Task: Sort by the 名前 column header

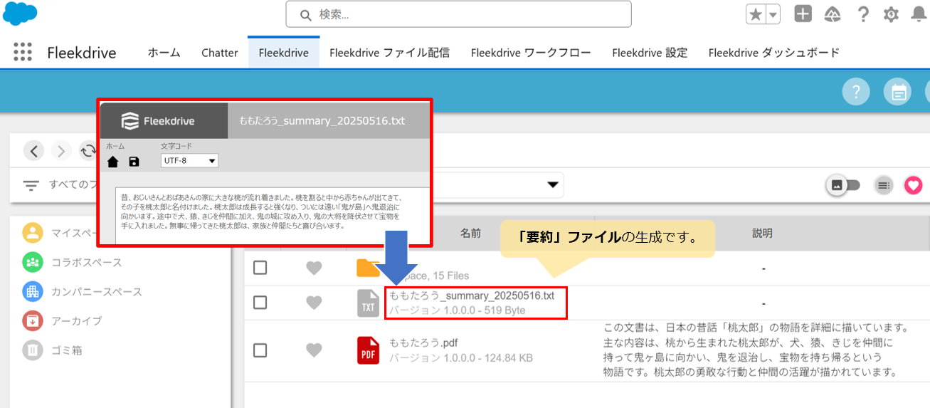Action: tap(470, 234)
